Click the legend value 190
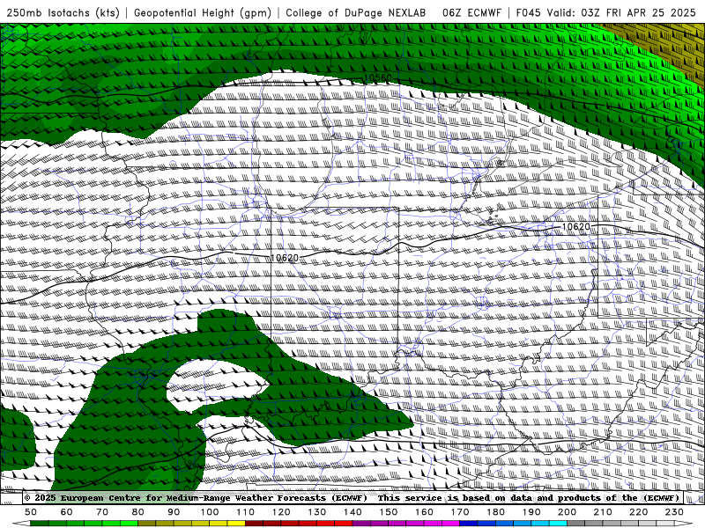 [x=531, y=512]
